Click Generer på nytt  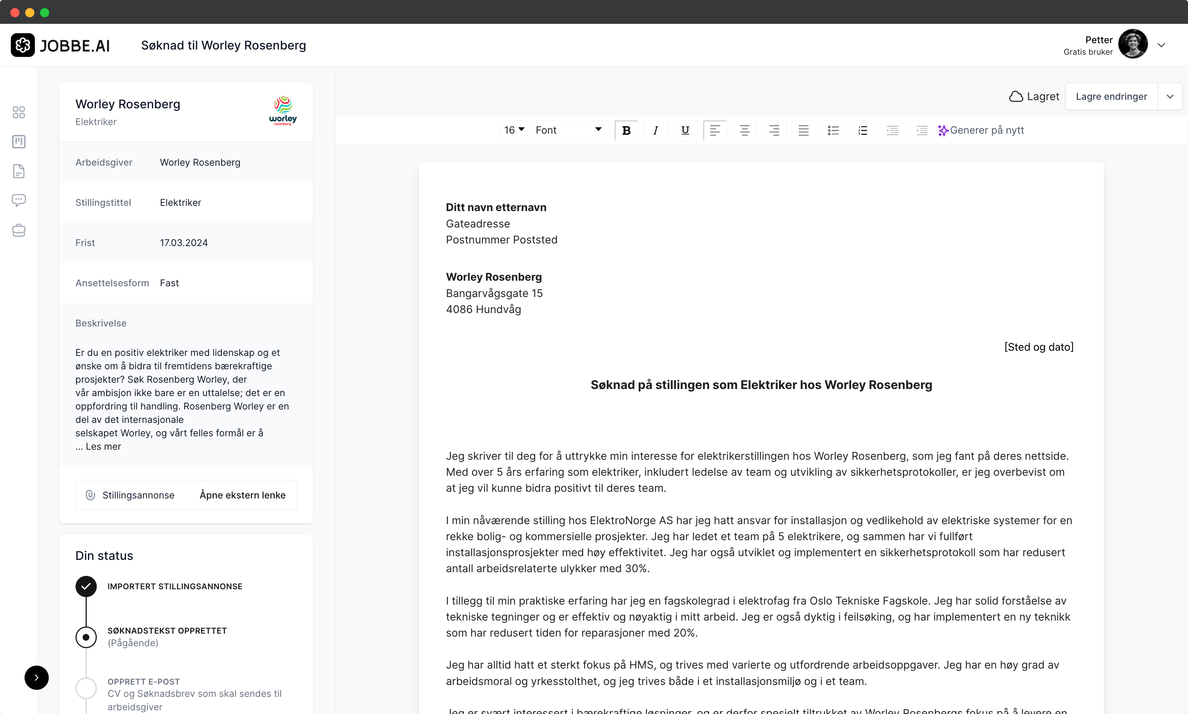click(981, 130)
